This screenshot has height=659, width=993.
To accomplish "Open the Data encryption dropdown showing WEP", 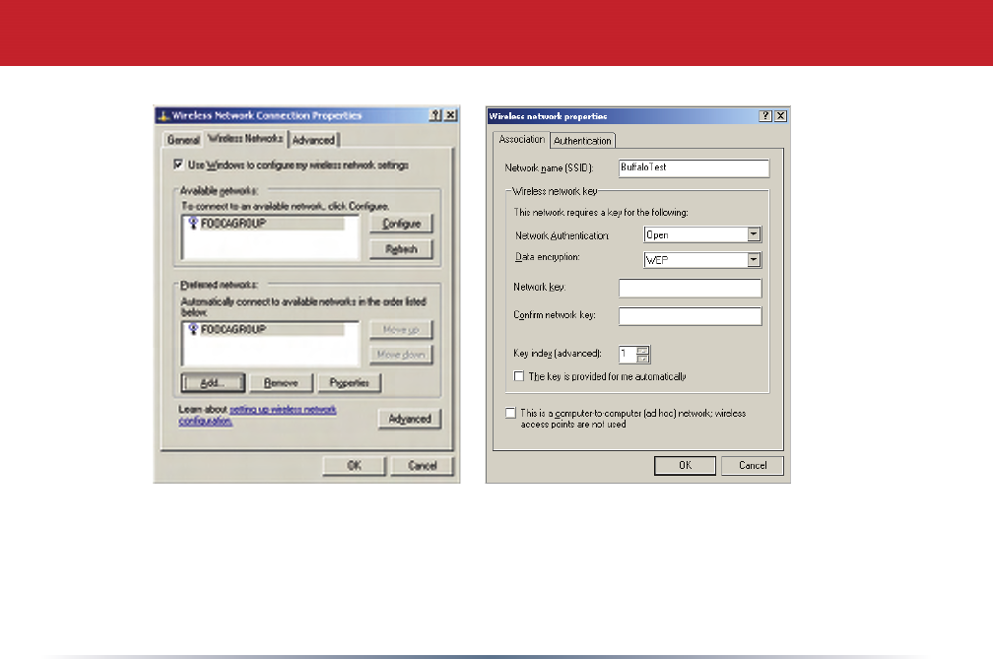I will click(753, 259).
